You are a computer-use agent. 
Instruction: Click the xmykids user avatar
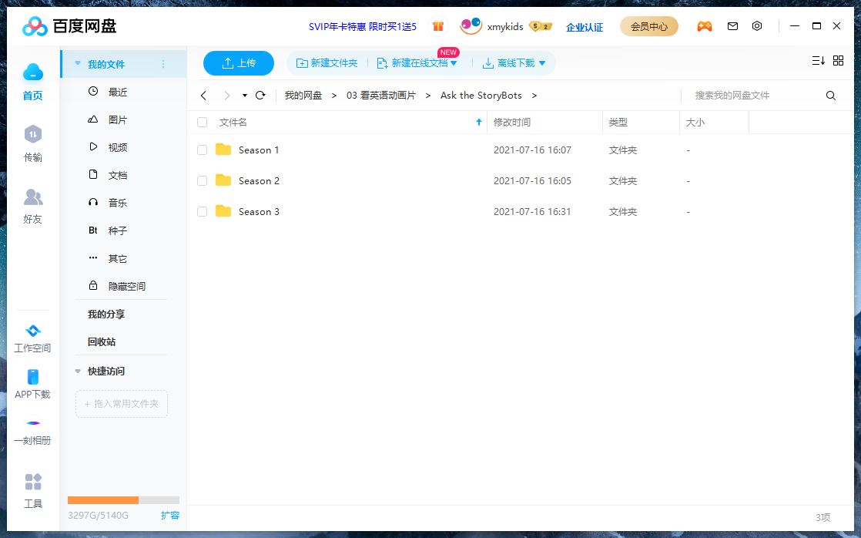(x=471, y=26)
